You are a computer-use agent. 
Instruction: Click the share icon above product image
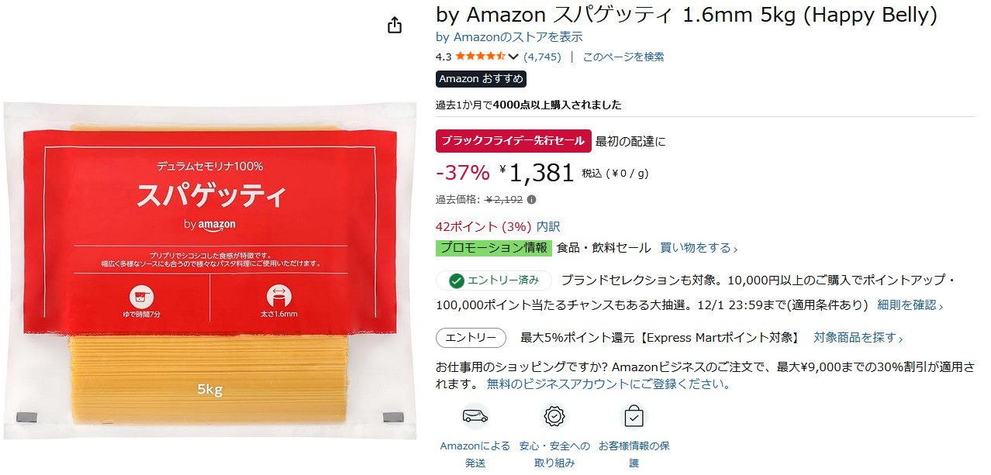[395, 26]
